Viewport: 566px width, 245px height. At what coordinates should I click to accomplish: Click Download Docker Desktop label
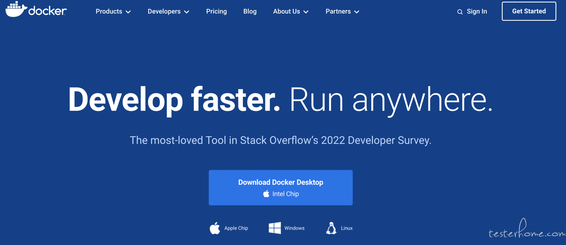point(281,182)
